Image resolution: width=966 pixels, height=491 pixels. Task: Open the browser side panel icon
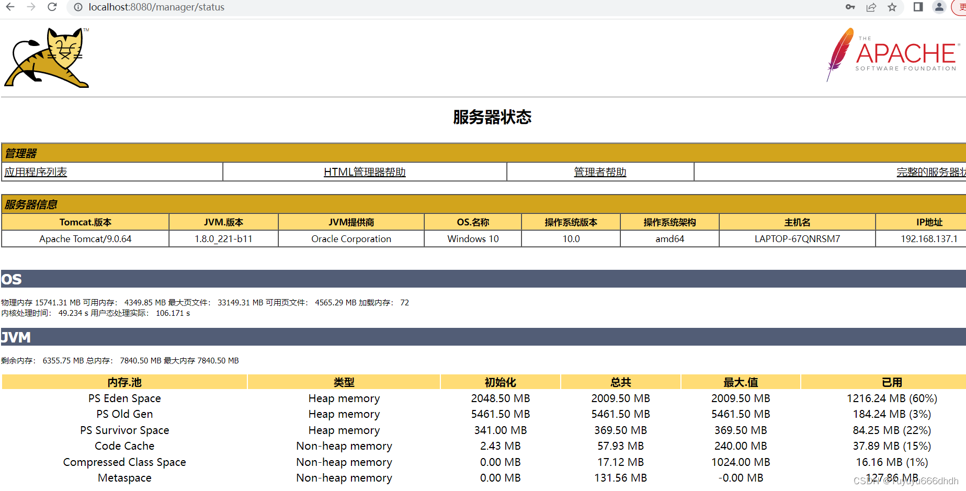click(917, 7)
